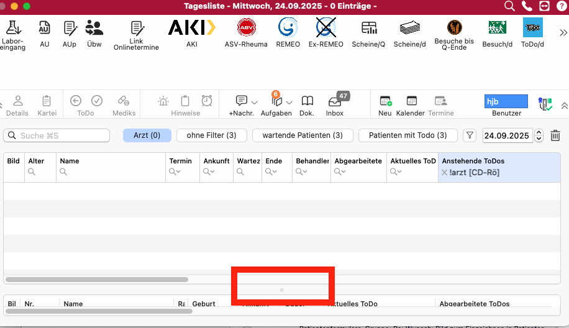Image resolution: width=569 pixels, height=328 pixels.
Task: Open the Laboreingang flask icon
Action: pos(13,27)
